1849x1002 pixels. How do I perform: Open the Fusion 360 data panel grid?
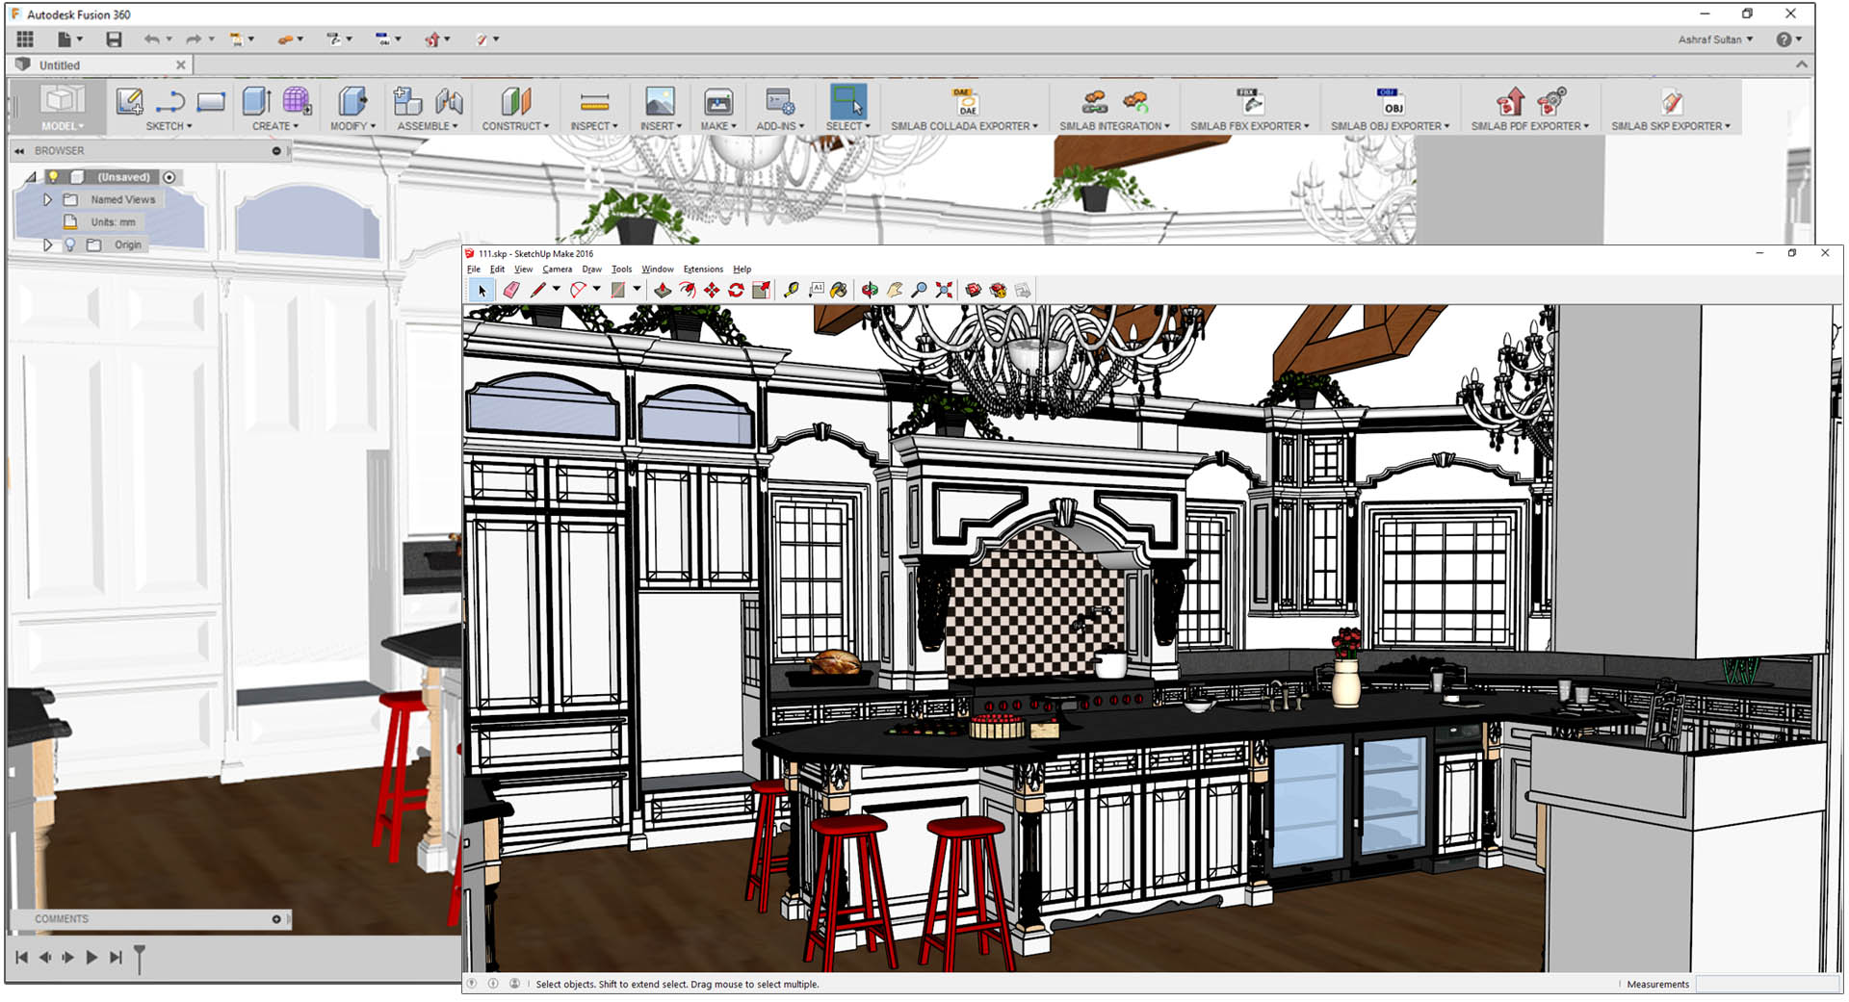(x=25, y=39)
